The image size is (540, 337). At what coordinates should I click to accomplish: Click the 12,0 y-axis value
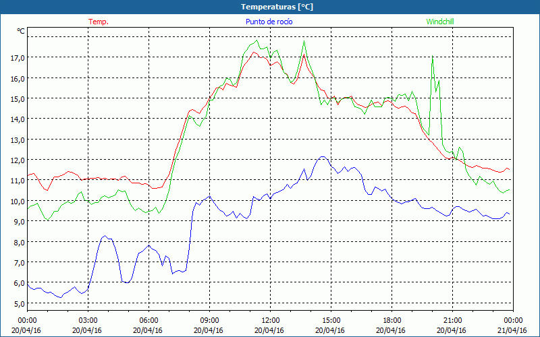tap(18, 160)
